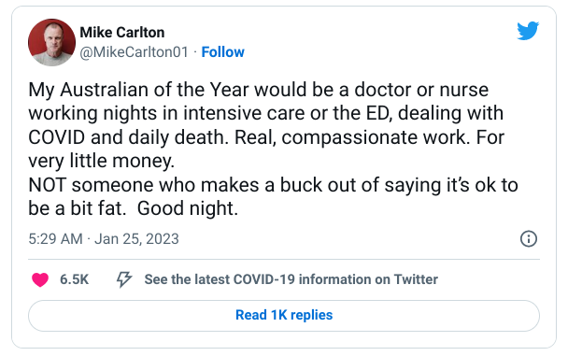Screen dimensions: 582x356
Task: Open the latest COVID-19 information link
Action: point(291,279)
